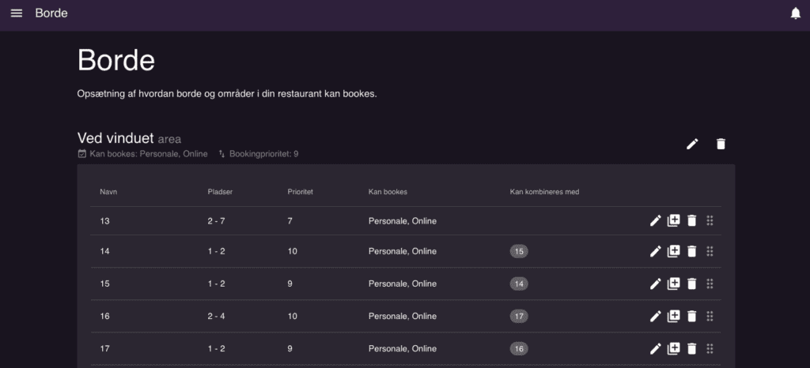Open the hamburger navigation menu
Screen dimensions: 810x368
click(17, 13)
